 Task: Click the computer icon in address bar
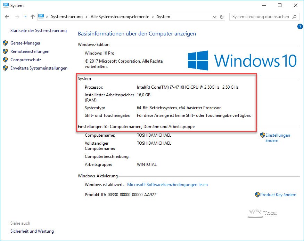(x=41, y=17)
